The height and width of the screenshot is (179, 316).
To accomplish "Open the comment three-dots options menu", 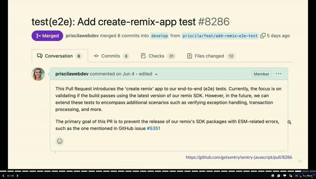I will [x=278, y=74].
